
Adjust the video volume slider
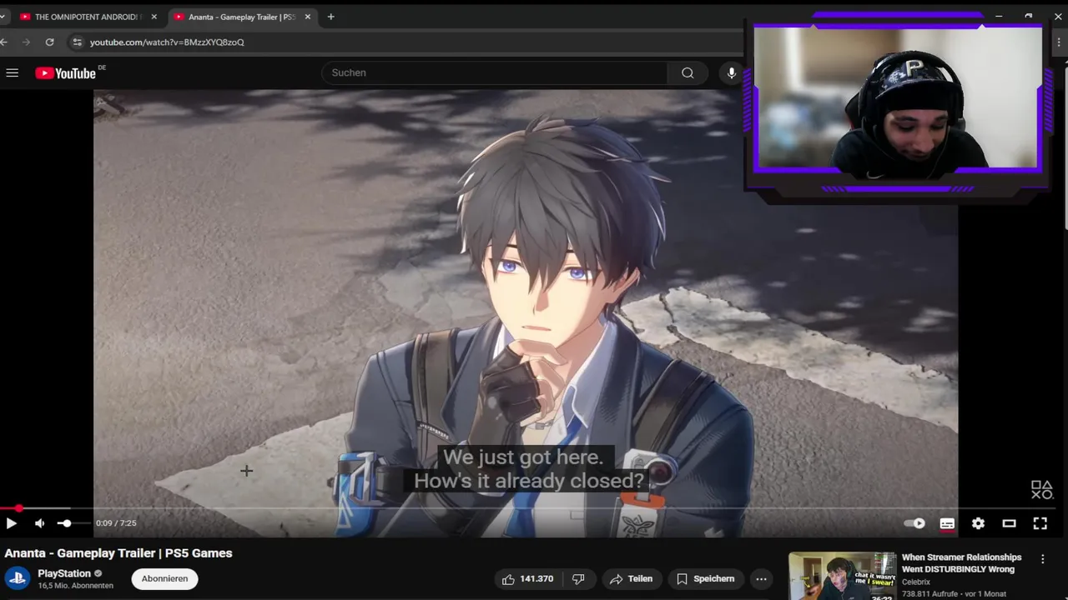73,523
